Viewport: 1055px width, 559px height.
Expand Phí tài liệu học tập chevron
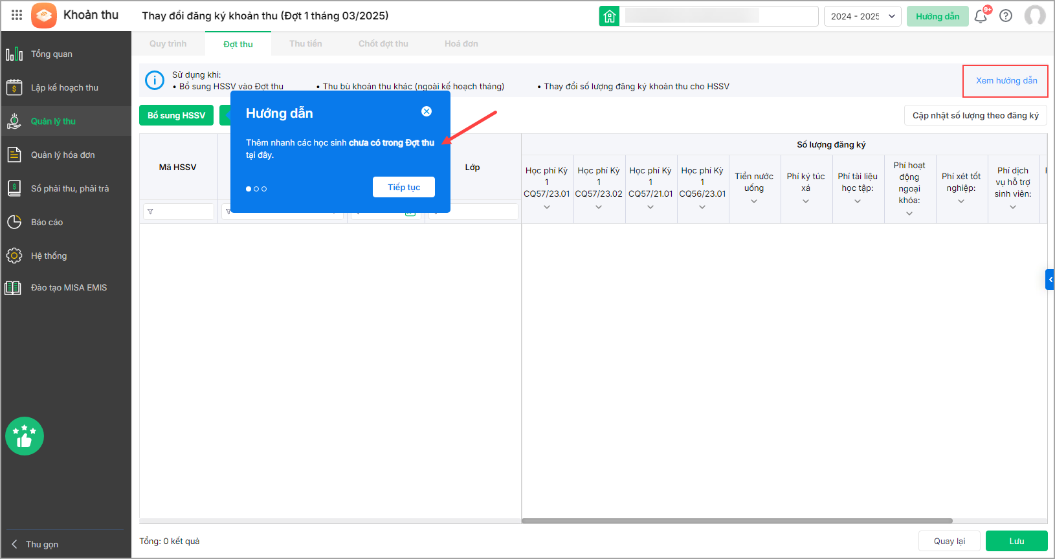[858, 201]
